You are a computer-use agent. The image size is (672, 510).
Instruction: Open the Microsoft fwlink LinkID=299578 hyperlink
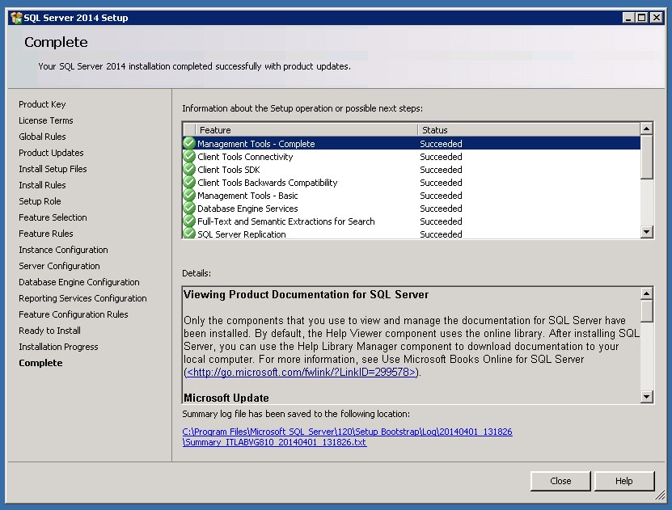click(x=302, y=373)
